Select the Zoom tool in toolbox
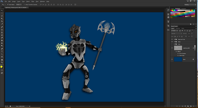 pos(2,62)
